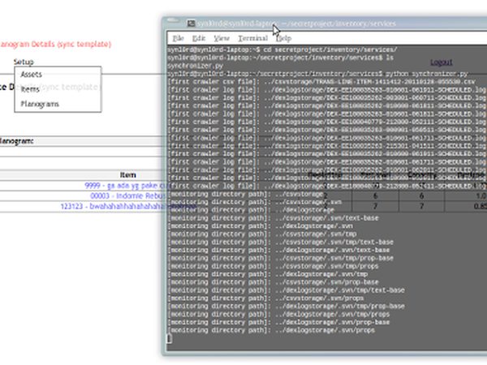
Task: Click the '../csvstorage/.svn/props' monitoring line
Action: (x=265, y=298)
